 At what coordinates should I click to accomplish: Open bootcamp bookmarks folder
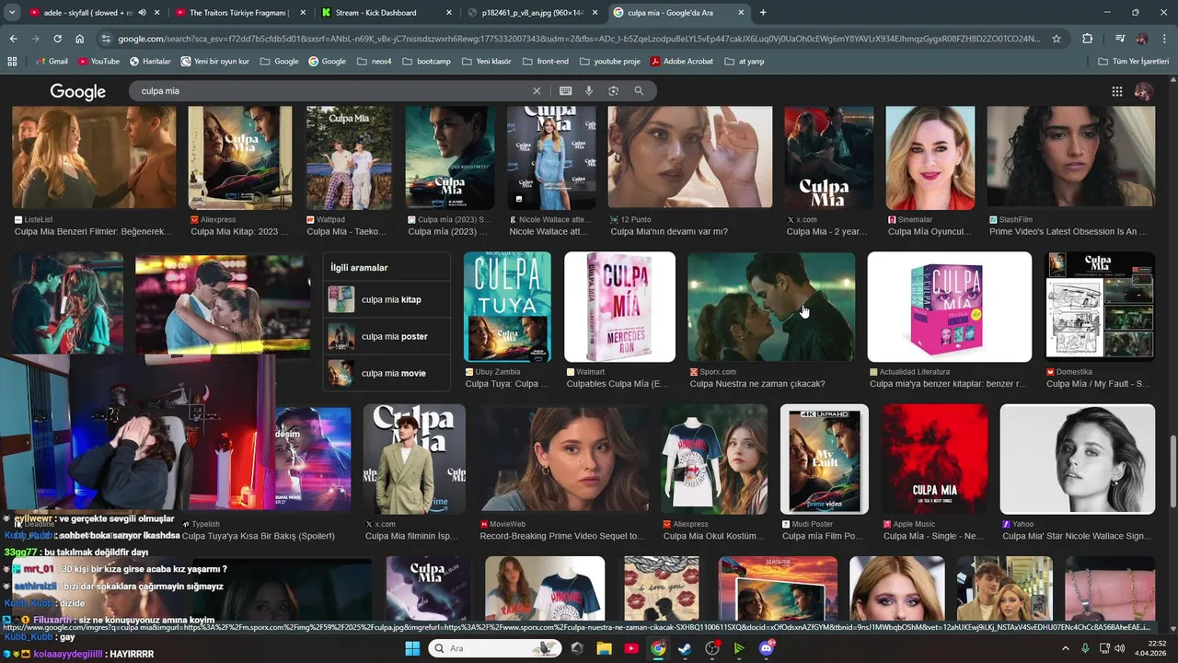427,61
